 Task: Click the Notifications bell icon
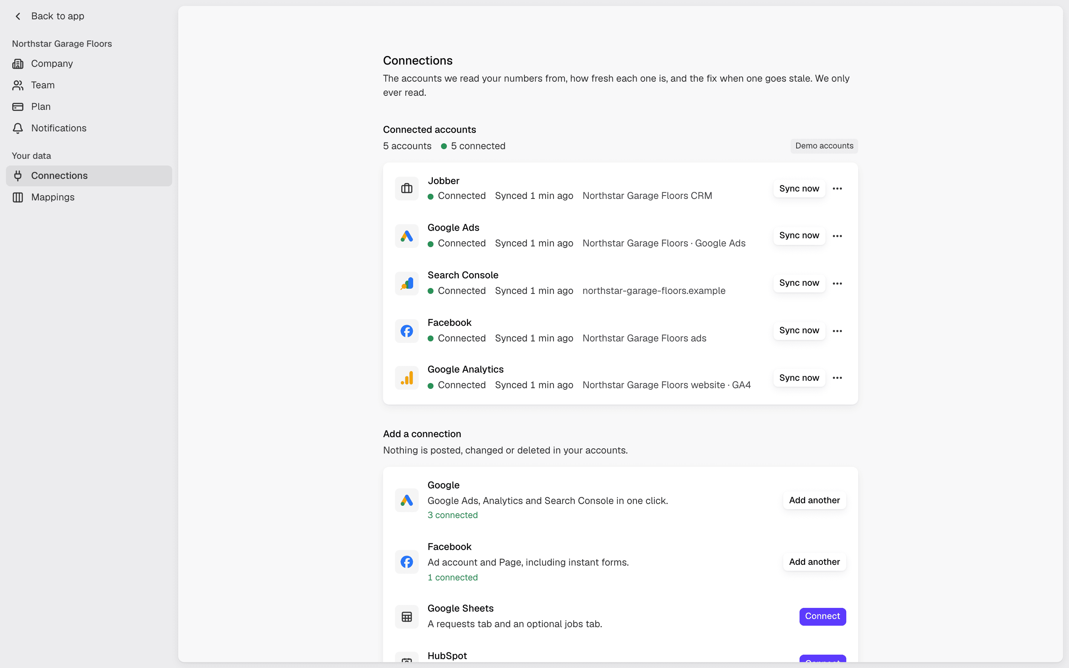[18, 128]
